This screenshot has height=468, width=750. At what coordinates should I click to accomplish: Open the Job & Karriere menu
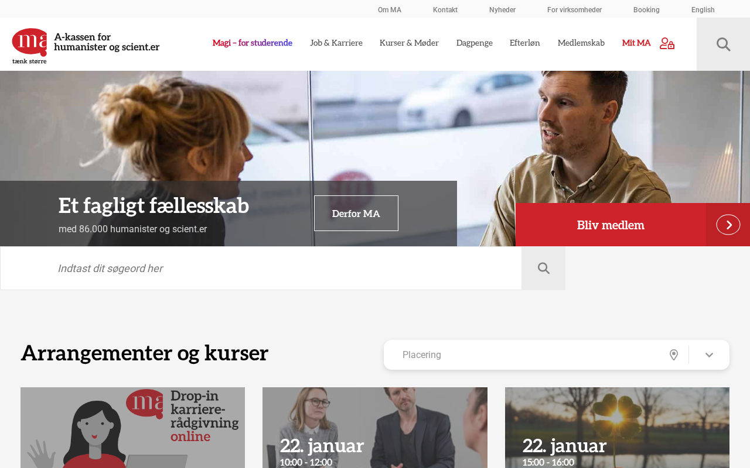click(x=336, y=43)
